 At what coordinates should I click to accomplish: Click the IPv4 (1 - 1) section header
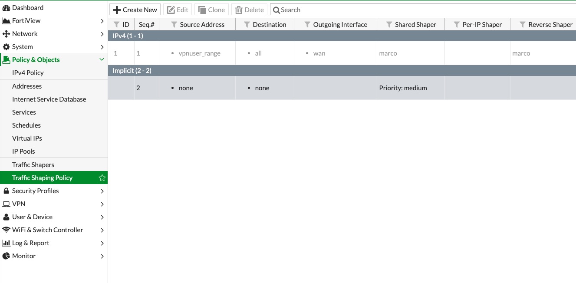[342, 36]
